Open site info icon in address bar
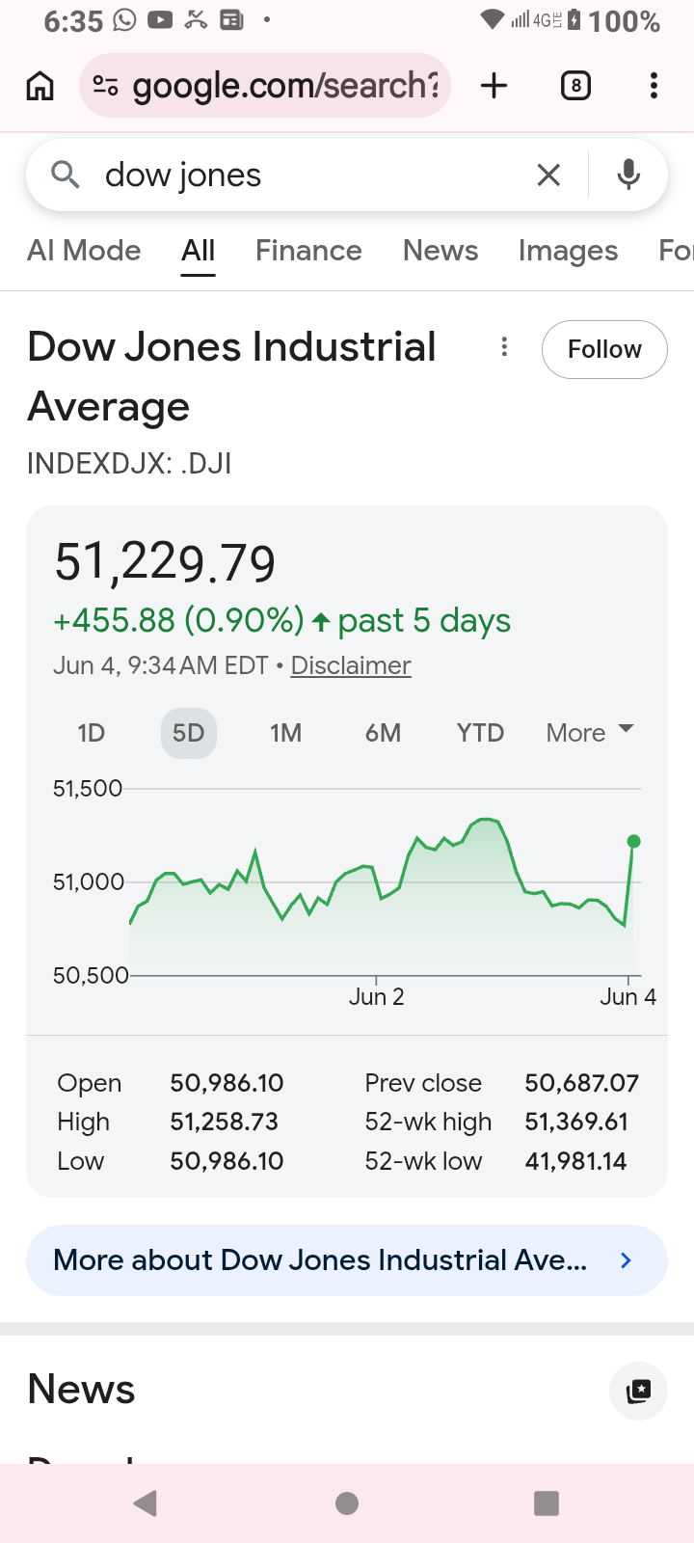 pyautogui.click(x=105, y=86)
